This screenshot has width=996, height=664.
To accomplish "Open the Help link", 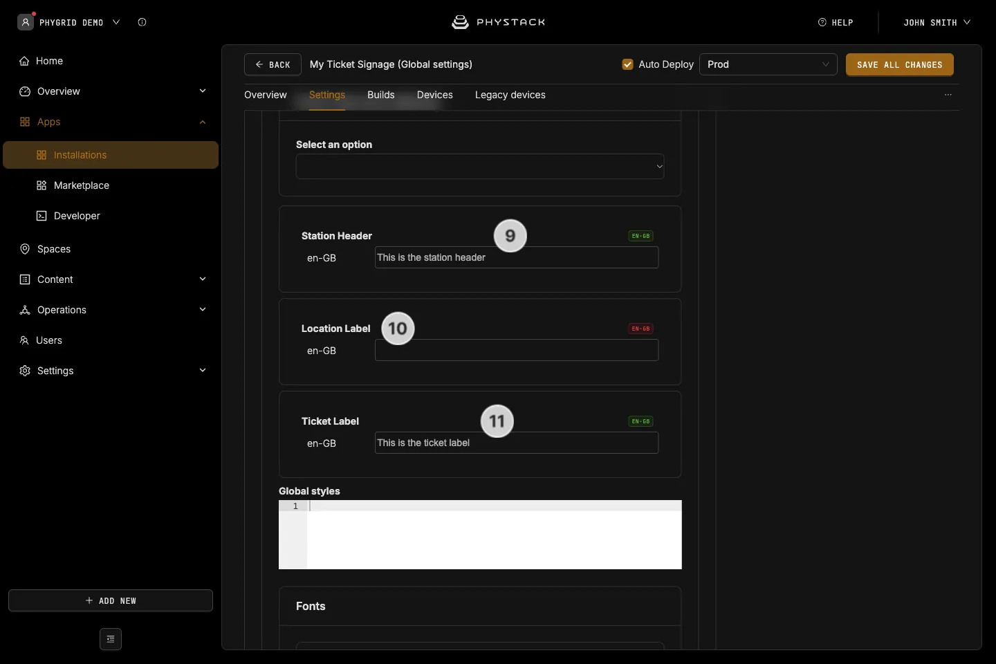I will click(836, 22).
